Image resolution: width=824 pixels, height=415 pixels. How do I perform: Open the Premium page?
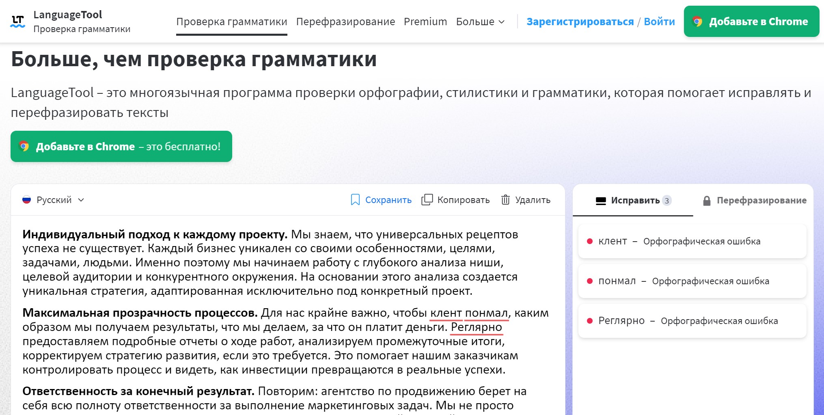coord(425,22)
